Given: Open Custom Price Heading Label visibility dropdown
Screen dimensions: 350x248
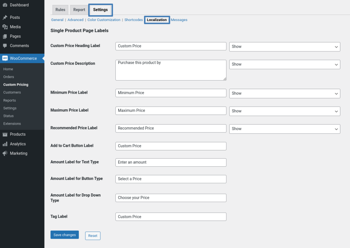Looking at the screenshot, I should click(284, 47).
